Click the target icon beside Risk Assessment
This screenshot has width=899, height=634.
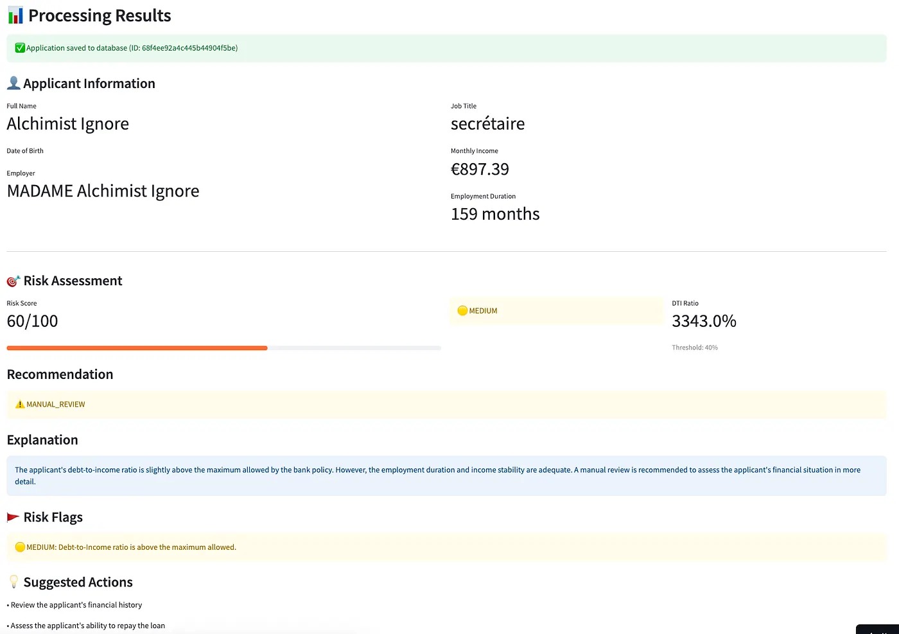click(x=13, y=281)
